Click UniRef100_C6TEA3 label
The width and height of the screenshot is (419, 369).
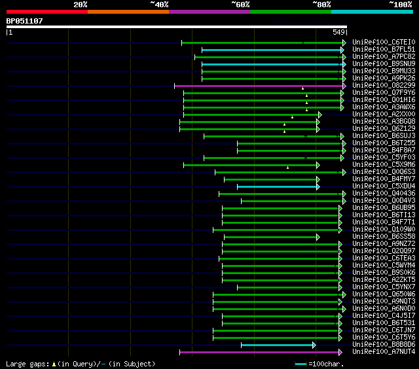point(384,258)
